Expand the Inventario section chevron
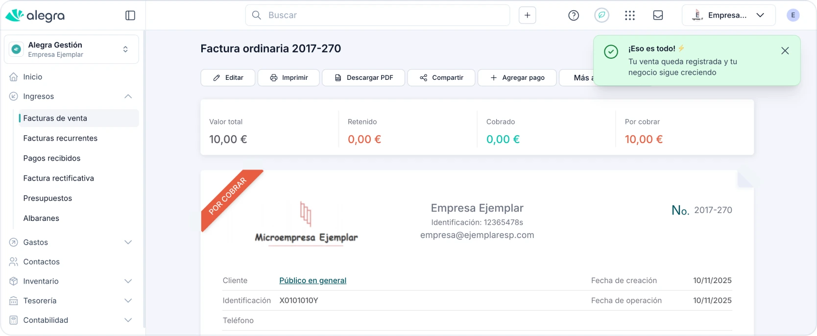This screenshot has width=817, height=336. point(128,281)
